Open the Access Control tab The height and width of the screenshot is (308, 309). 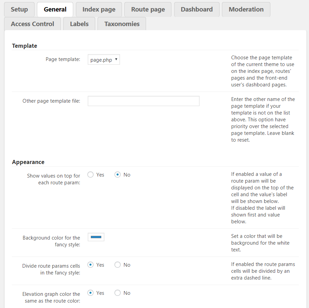[33, 24]
